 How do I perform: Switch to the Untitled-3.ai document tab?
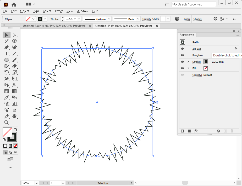tap(54, 26)
